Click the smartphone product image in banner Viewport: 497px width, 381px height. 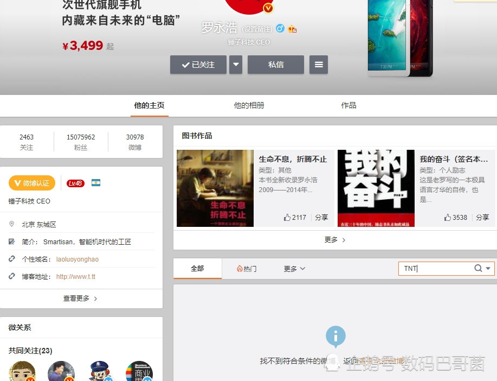tap(401, 37)
